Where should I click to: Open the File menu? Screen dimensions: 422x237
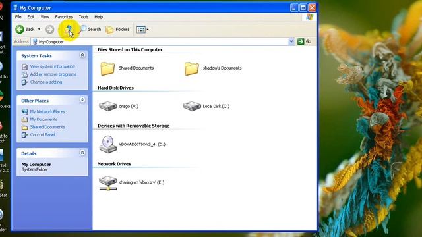pyautogui.click(x=18, y=17)
